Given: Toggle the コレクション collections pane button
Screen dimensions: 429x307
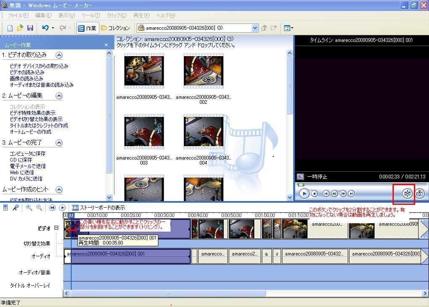Looking at the screenshot, I should (x=116, y=28).
